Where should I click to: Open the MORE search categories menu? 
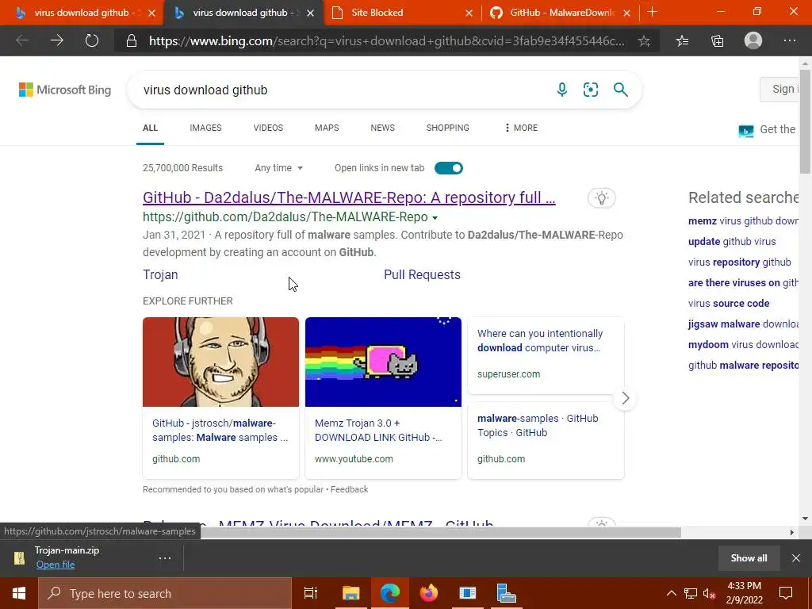click(x=521, y=128)
